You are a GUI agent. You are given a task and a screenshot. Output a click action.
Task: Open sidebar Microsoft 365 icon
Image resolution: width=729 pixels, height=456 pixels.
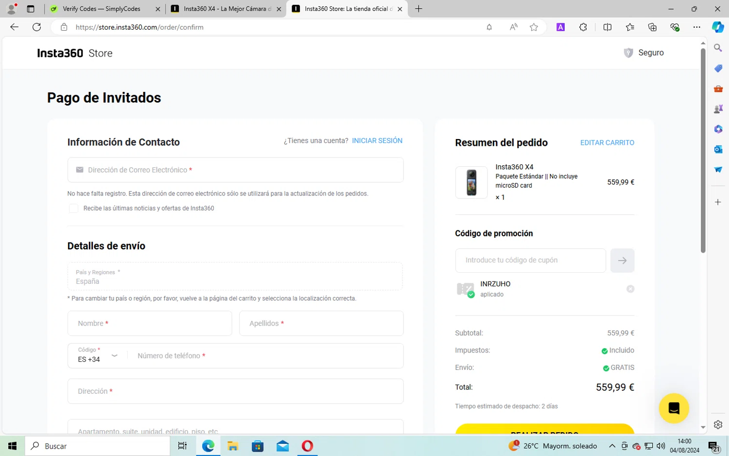tap(718, 129)
